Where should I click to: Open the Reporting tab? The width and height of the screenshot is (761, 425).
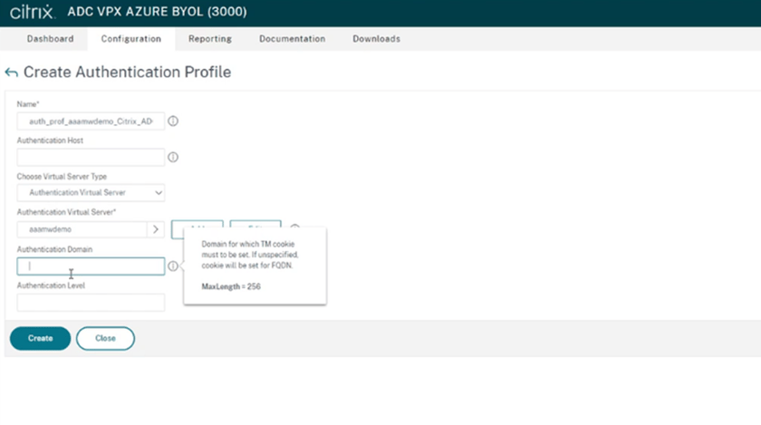[210, 39]
